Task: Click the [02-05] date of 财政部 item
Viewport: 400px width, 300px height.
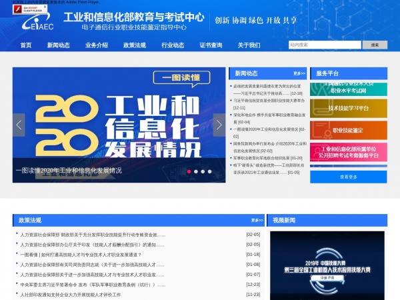Action: point(253,235)
